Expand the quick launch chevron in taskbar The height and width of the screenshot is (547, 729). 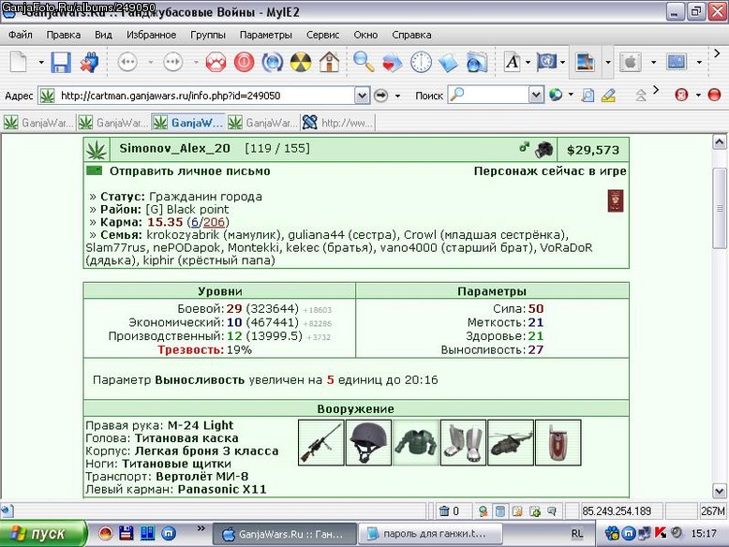point(201,528)
